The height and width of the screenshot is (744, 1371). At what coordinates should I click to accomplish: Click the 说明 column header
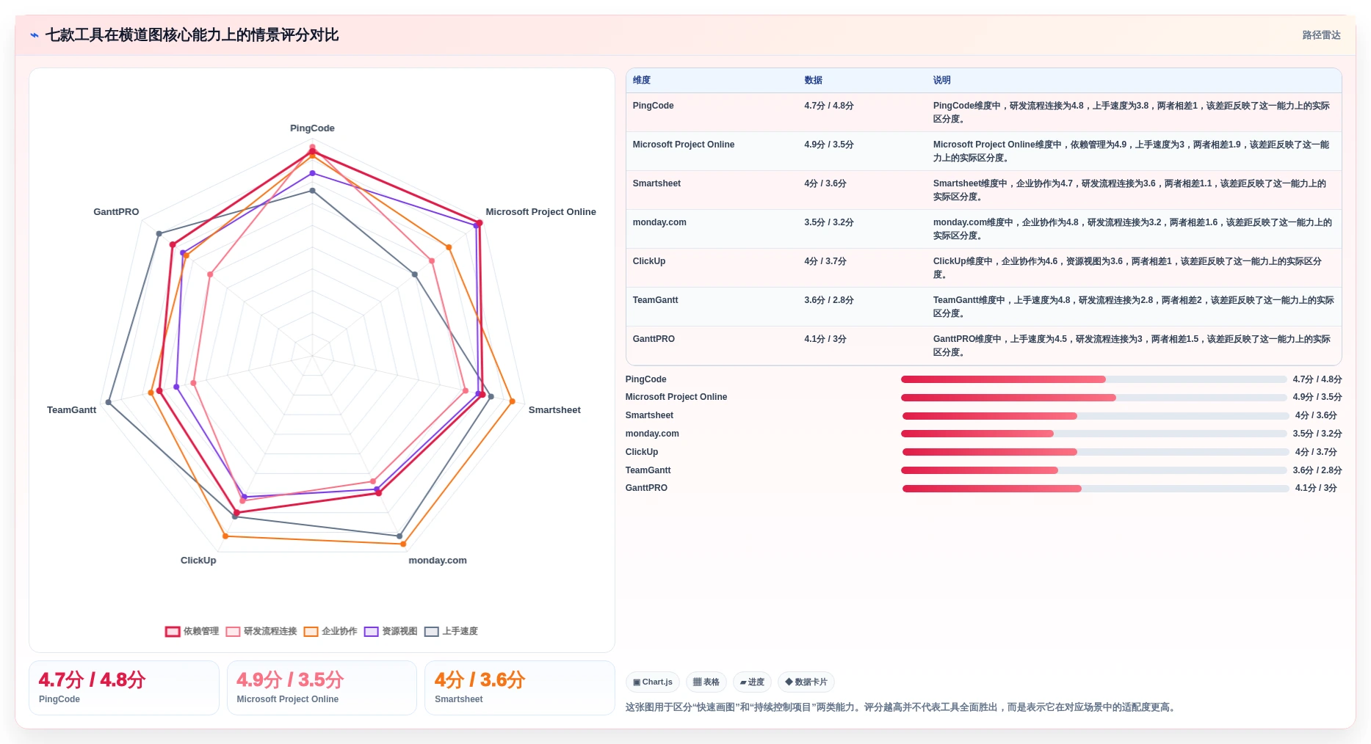pos(942,80)
